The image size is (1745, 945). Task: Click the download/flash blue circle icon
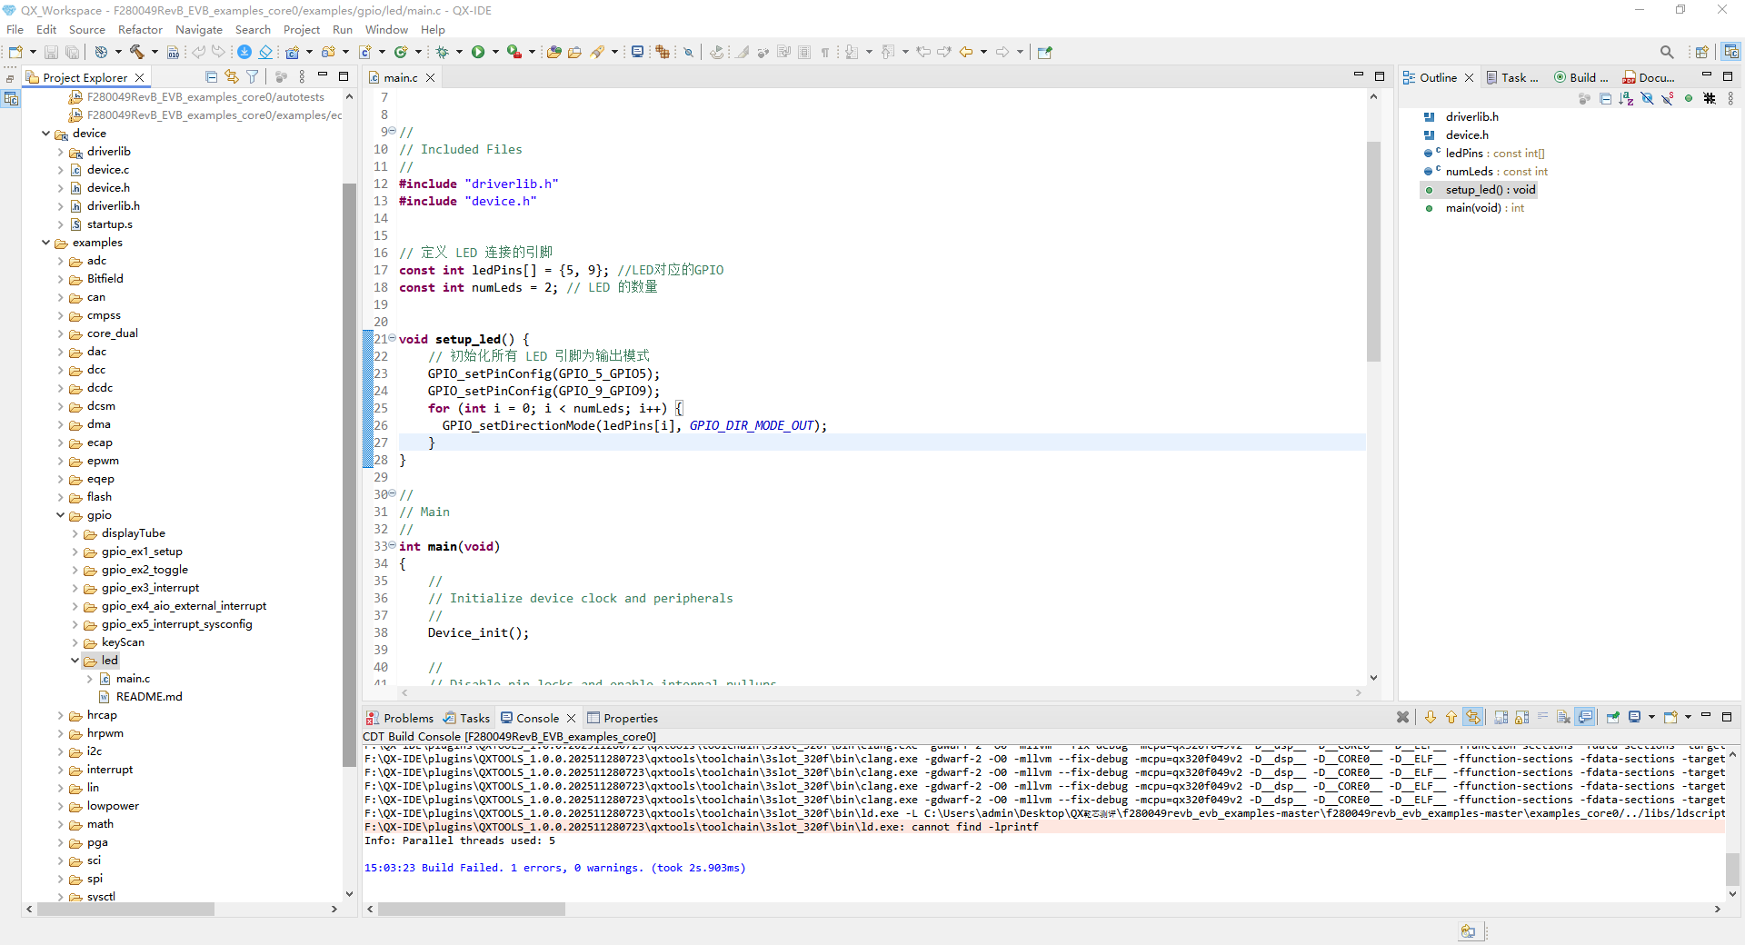(244, 52)
